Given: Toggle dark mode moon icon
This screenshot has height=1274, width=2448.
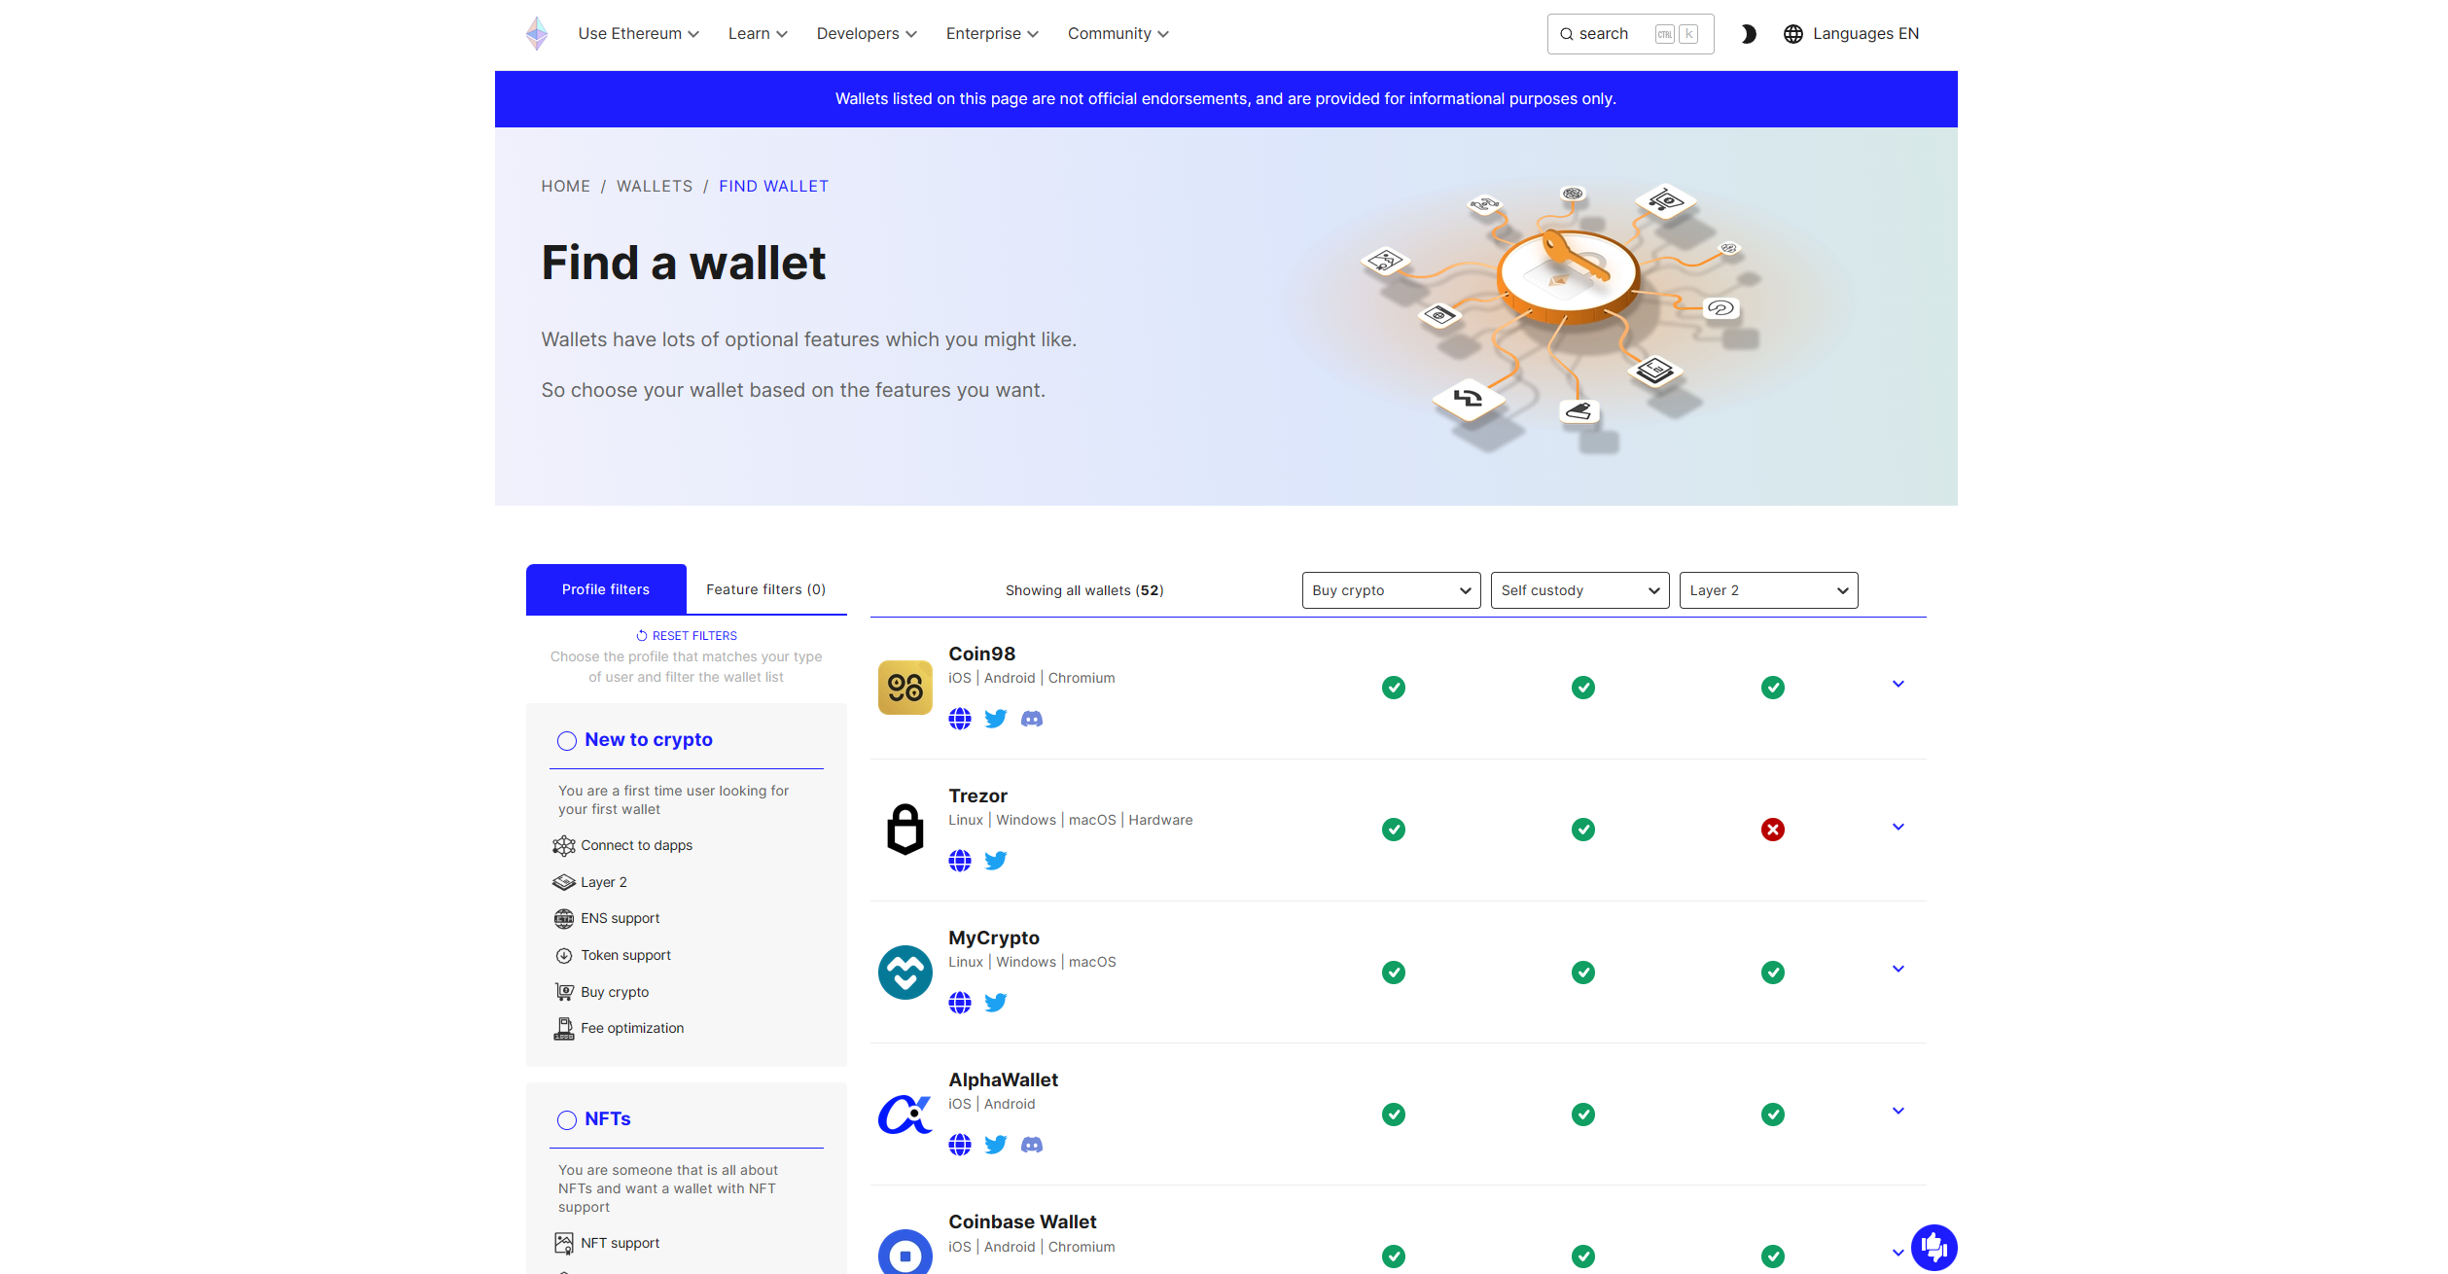Looking at the screenshot, I should [x=1748, y=34].
